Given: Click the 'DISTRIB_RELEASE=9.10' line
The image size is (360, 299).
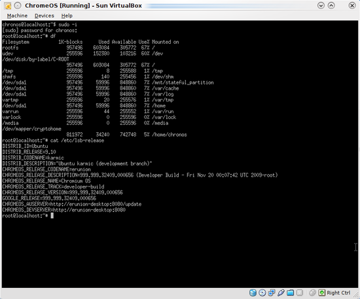Looking at the screenshot, I should click(x=29, y=152).
